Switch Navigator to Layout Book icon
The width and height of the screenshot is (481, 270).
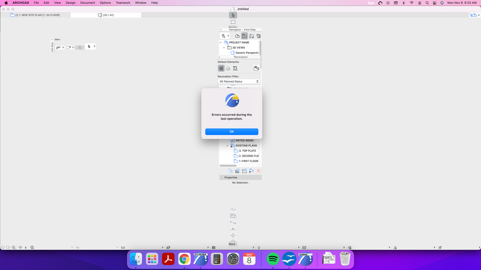click(x=251, y=36)
